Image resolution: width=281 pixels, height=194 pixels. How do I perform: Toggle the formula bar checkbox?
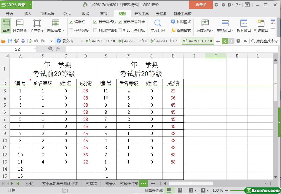[x=71, y=22]
